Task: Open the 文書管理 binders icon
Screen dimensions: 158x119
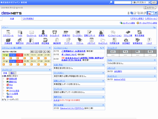Action: pos(8,40)
